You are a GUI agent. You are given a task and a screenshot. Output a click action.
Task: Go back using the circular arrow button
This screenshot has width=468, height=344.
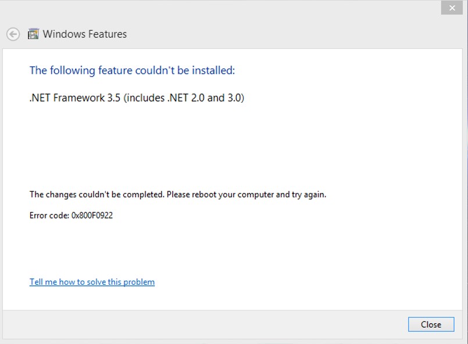[13, 34]
